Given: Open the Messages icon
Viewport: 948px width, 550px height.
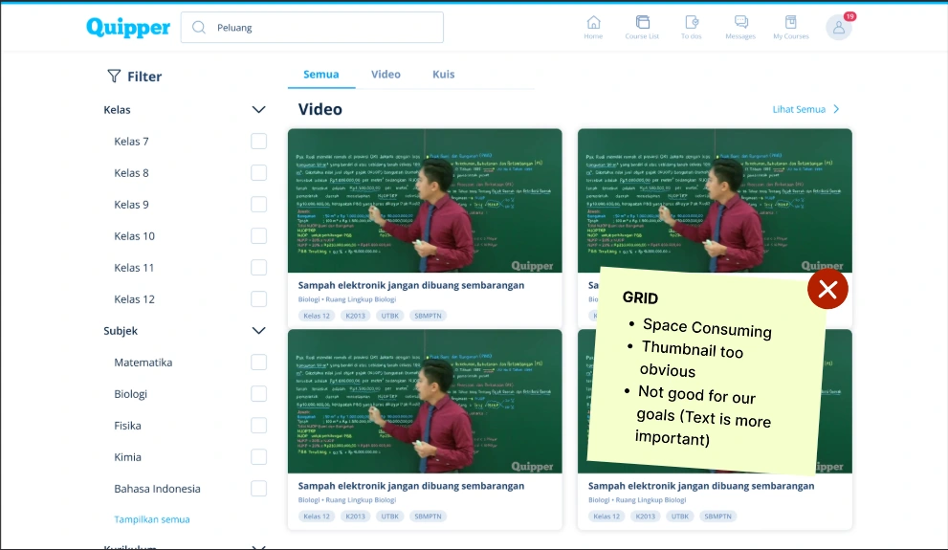Looking at the screenshot, I should [740, 22].
